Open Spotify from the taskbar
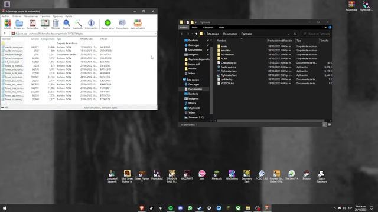 point(171,208)
